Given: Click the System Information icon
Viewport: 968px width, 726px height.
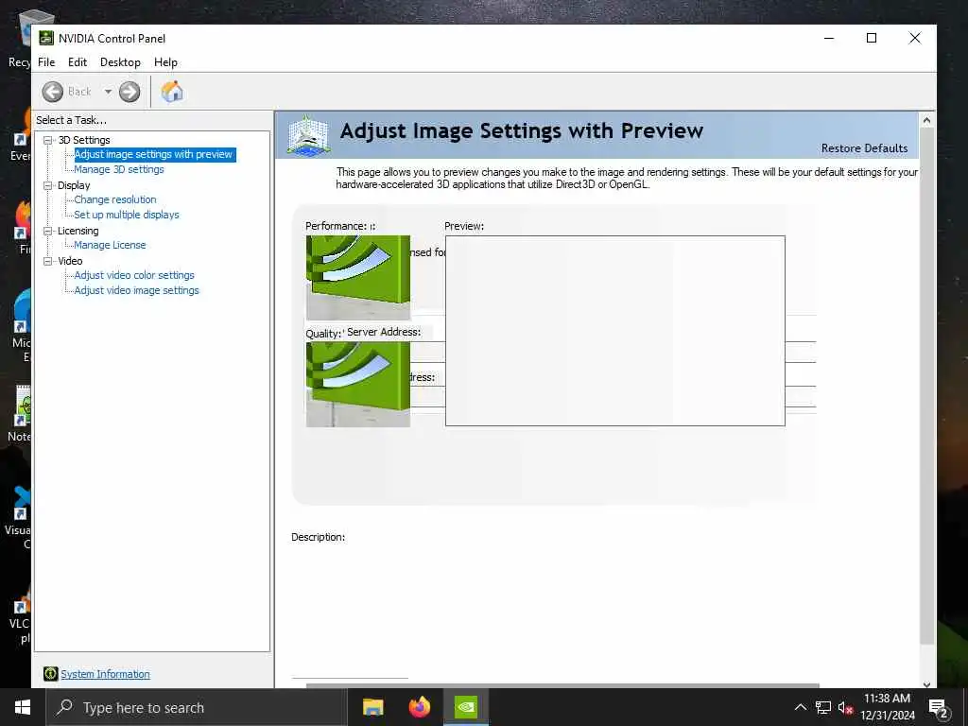Looking at the screenshot, I should [51, 674].
